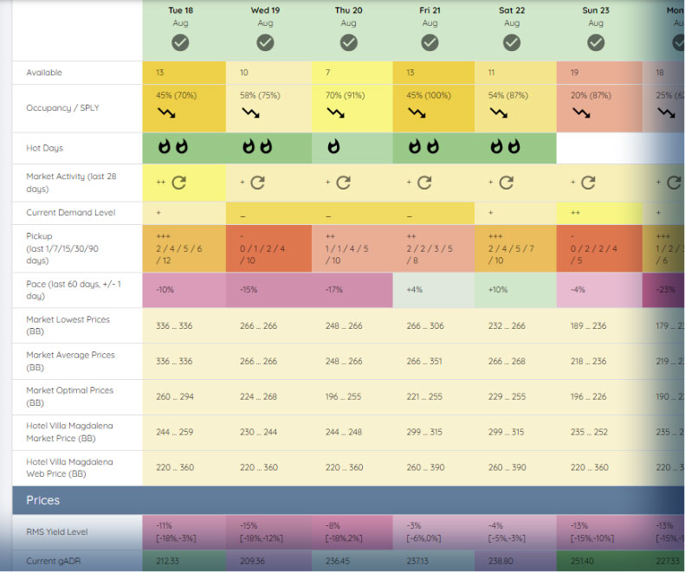Select the Thu 20 Aug column header
The width and height of the screenshot is (685, 572).
click(x=349, y=16)
